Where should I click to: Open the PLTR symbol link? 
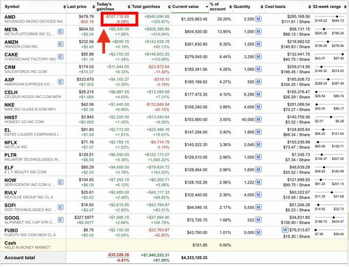pyautogui.click(x=10, y=155)
